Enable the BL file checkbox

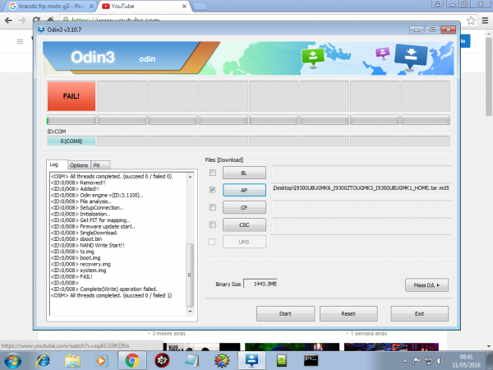[213, 173]
